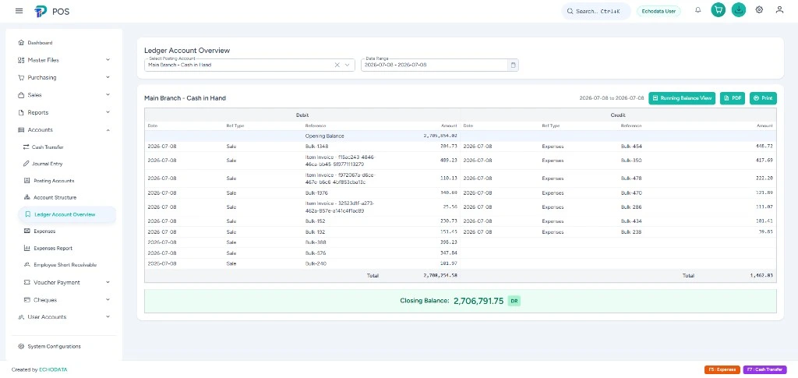Open Expenses Report page
Image resolution: width=798 pixels, height=378 pixels.
53,249
